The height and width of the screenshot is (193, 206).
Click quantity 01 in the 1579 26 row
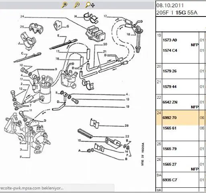tap(202, 71)
